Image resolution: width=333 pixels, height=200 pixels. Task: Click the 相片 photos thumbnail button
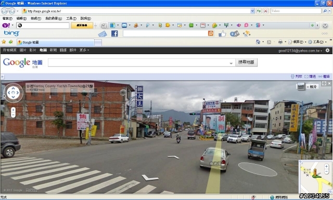(307, 86)
